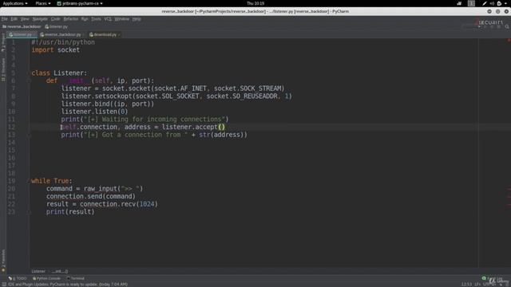This screenshot has width=511, height=287.
Task: Open the Structure tool window side tab
Action: 3,69
